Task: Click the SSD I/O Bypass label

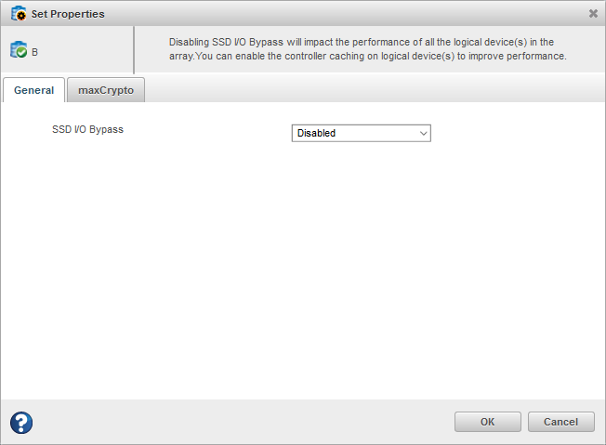Action: click(x=87, y=129)
